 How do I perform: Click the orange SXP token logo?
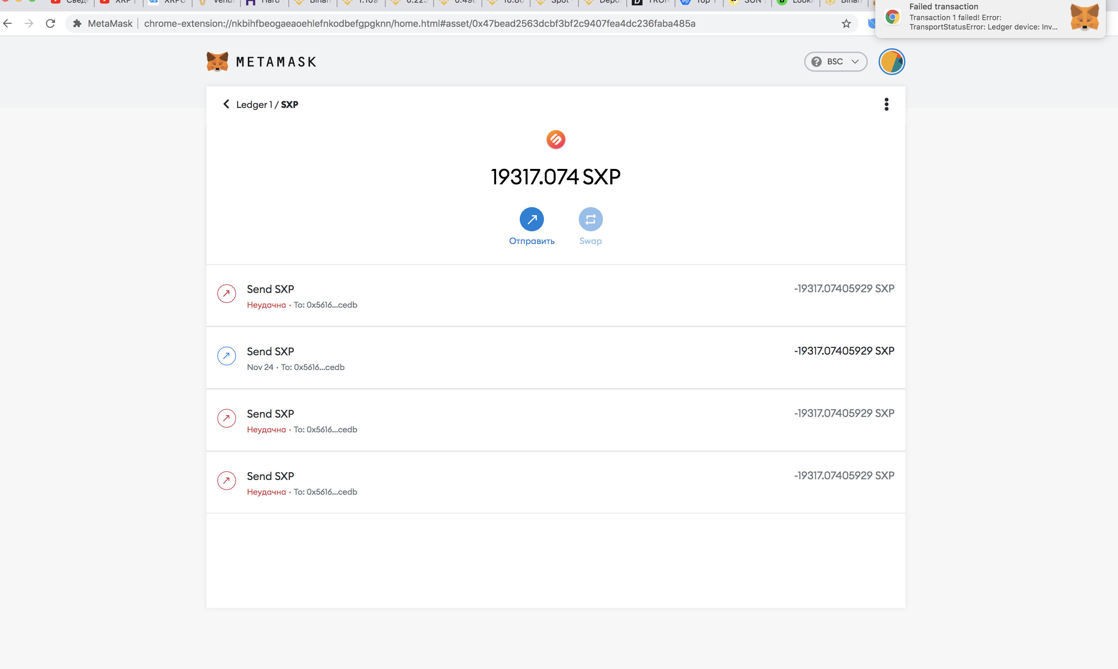[x=556, y=139]
